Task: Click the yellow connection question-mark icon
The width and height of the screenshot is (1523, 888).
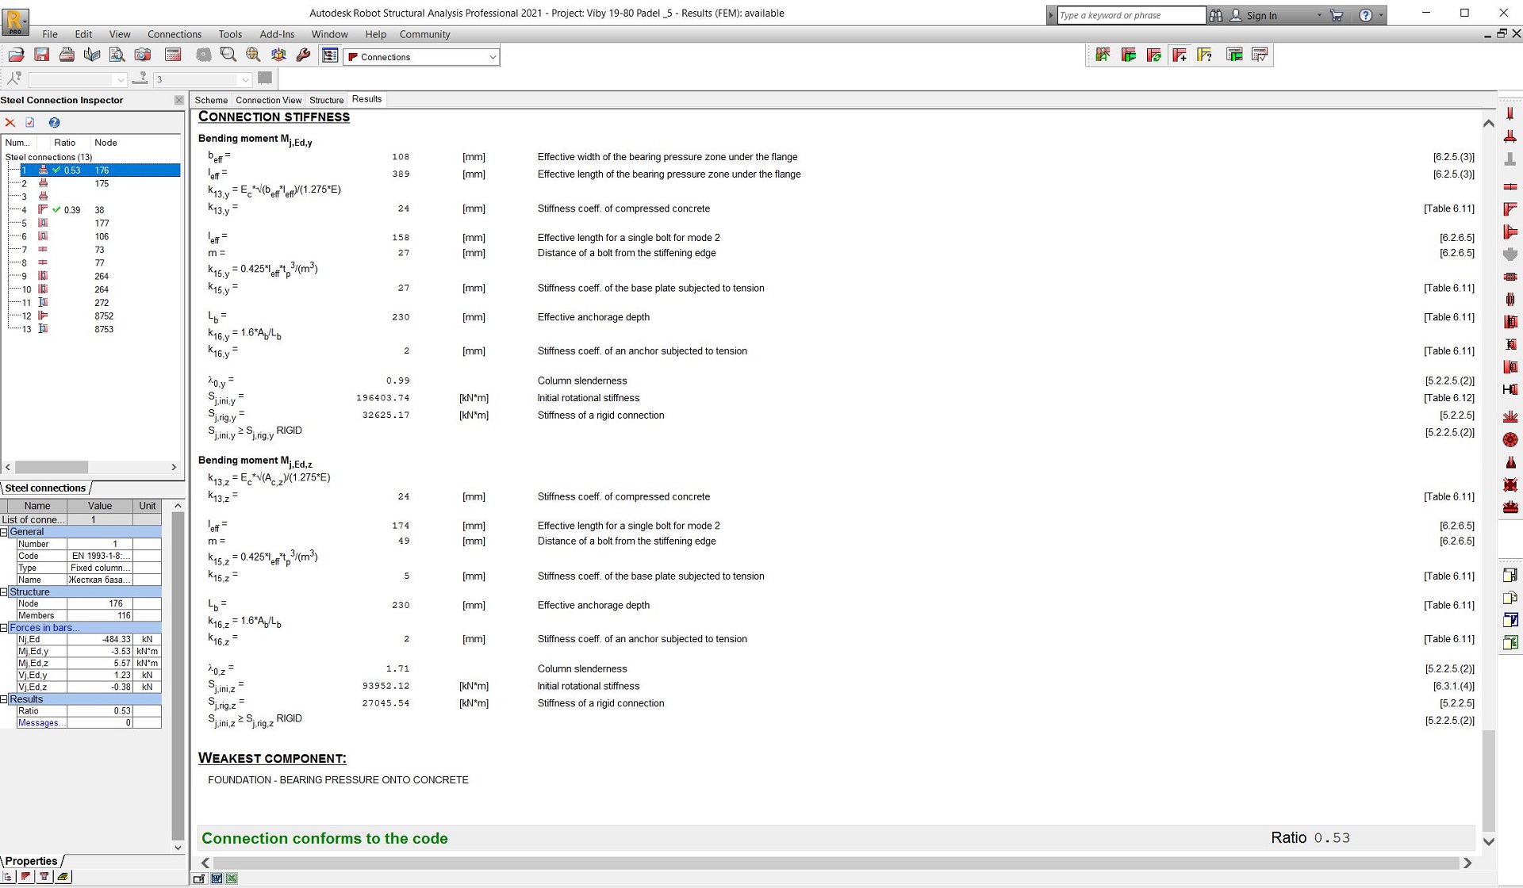Action: (x=1205, y=55)
